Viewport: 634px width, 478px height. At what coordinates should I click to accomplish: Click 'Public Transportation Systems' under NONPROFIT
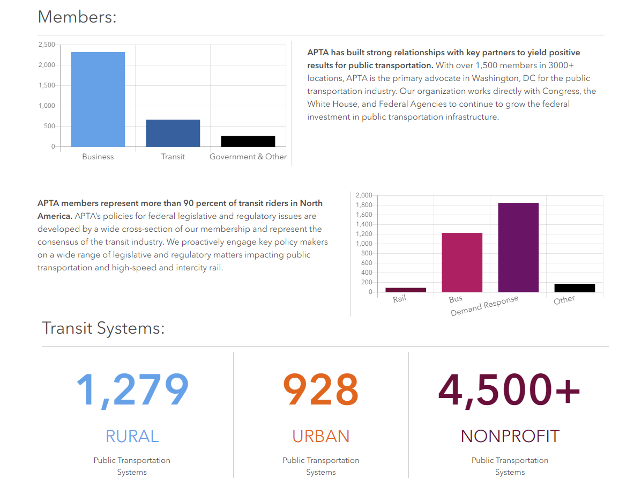(510, 466)
